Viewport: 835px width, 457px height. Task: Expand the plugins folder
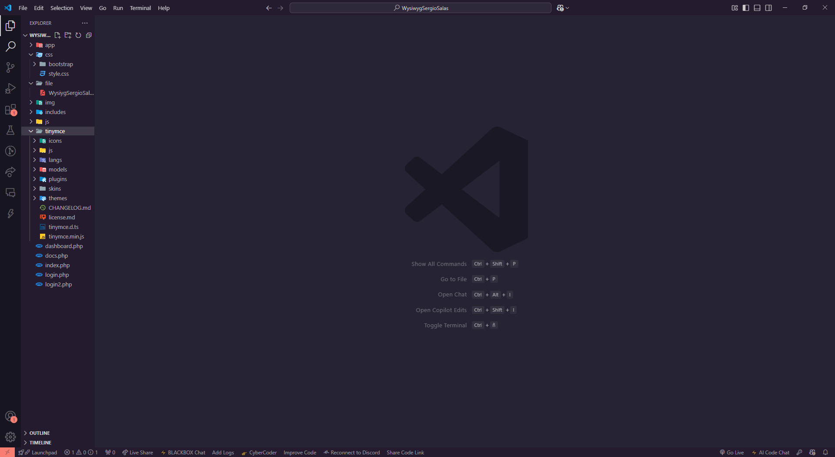tap(58, 179)
